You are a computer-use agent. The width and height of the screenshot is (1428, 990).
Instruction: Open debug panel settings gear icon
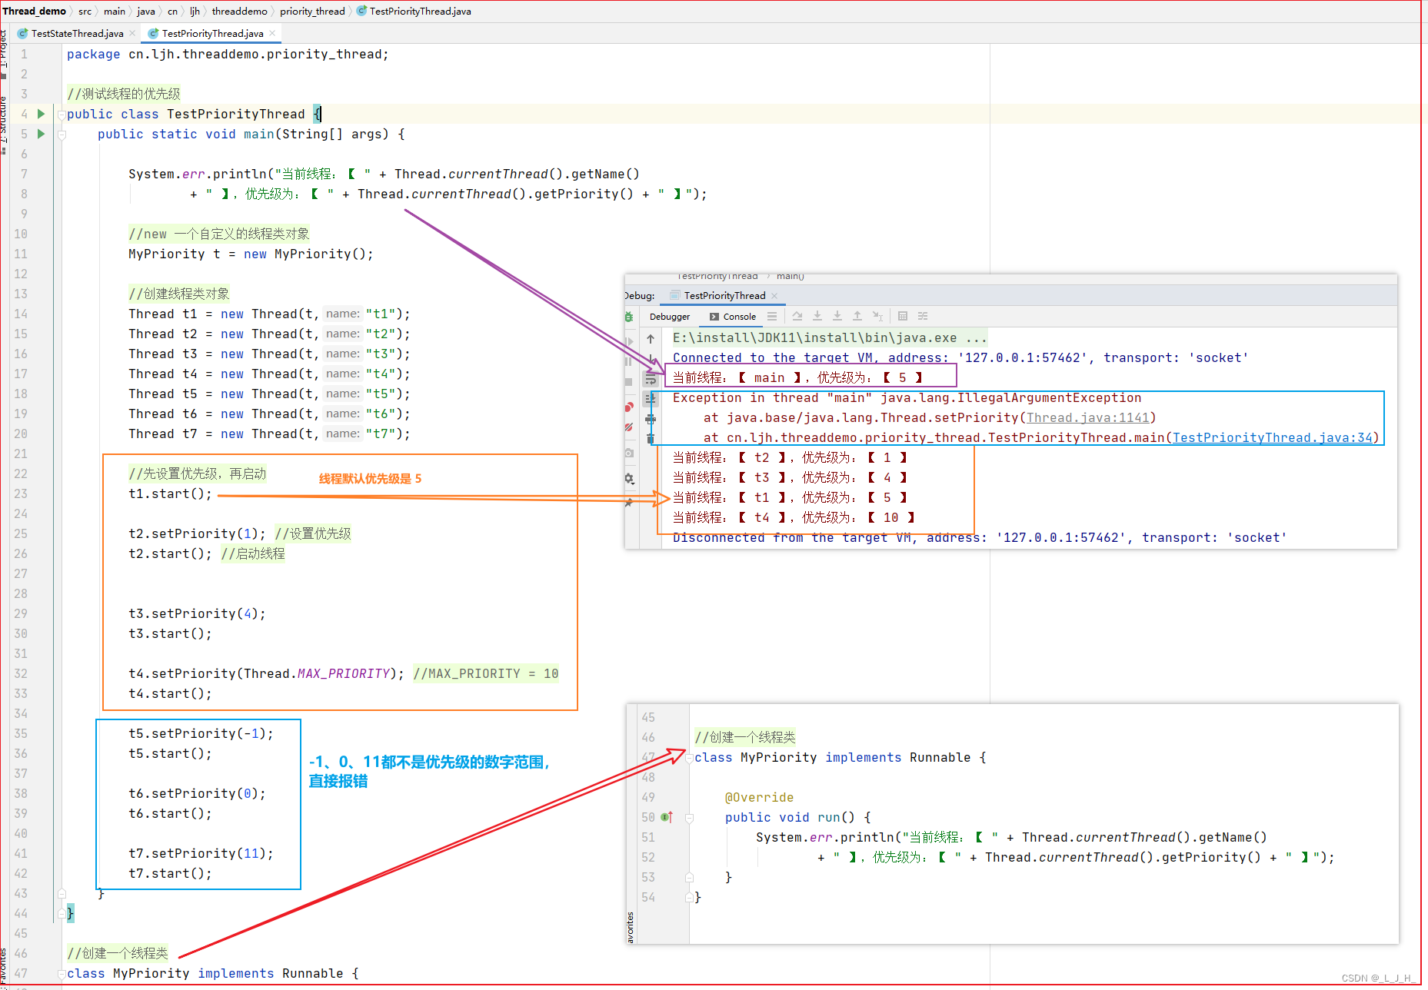coord(629,478)
